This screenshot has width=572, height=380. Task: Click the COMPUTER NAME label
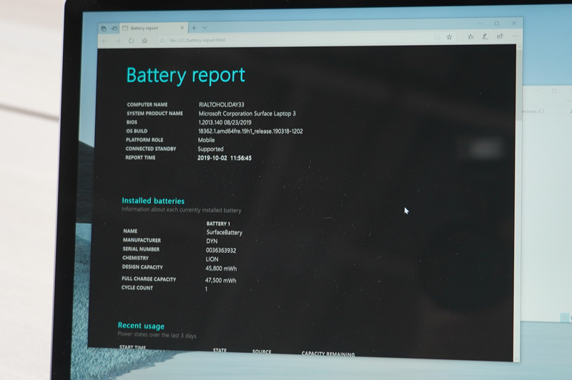(x=147, y=104)
